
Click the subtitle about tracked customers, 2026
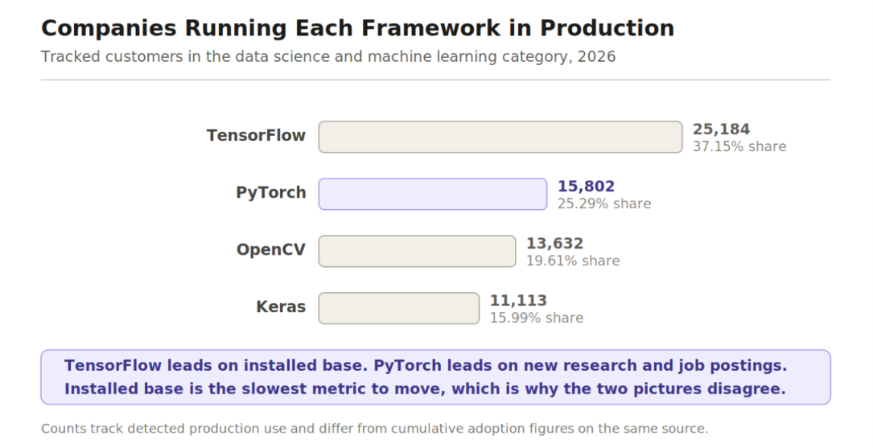click(328, 57)
